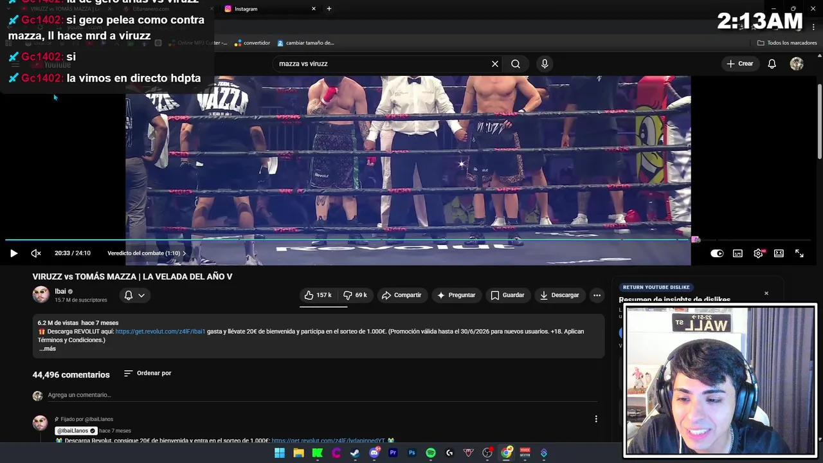
Task: Open the Crear menu
Action: [739, 64]
